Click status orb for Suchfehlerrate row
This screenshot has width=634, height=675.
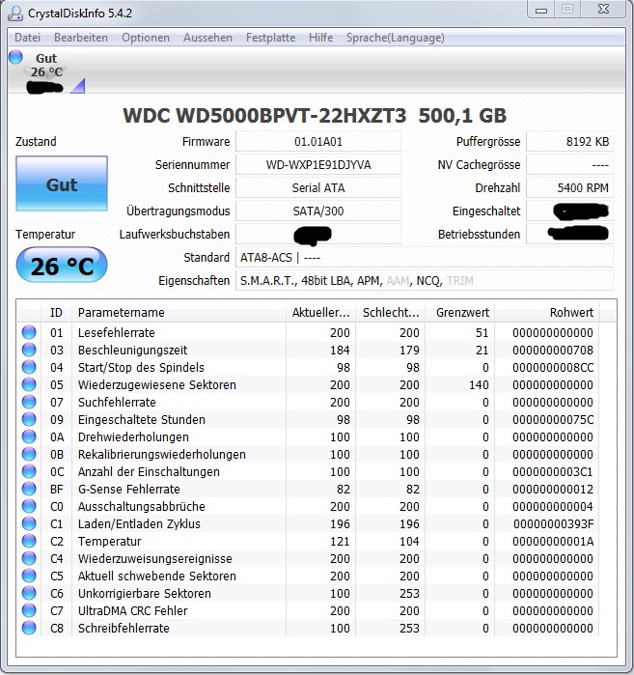point(29,402)
